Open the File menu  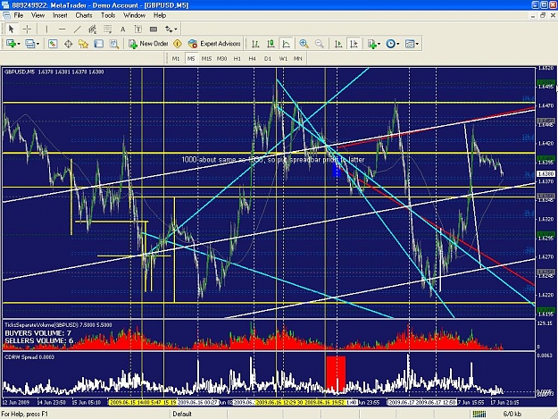[19, 15]
